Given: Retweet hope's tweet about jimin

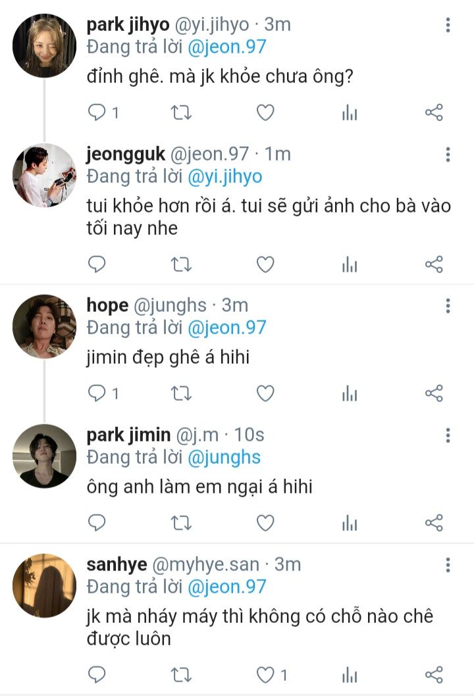Looking at the screenshot, I should [x=180, y=393].
